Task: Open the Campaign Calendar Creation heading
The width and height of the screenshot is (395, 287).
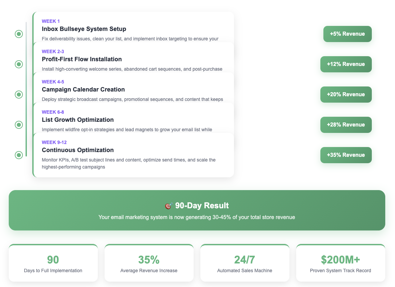Action: (x=83, y=89)
